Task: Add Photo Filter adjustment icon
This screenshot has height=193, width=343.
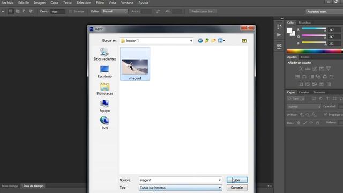Action: 318,77
